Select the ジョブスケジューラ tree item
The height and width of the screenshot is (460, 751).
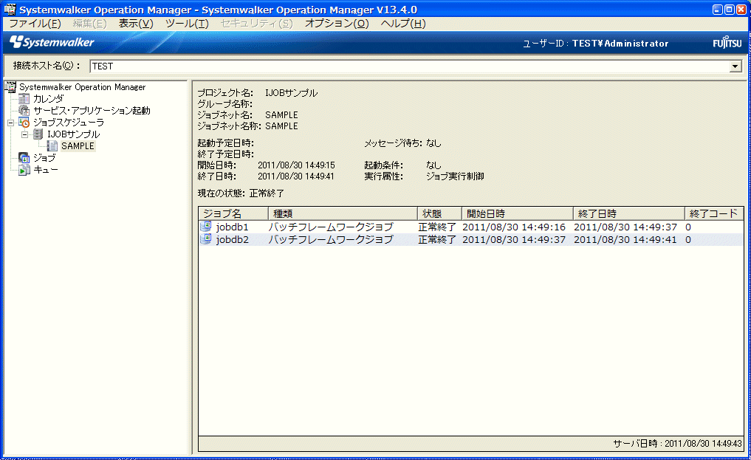coord(69,123)
